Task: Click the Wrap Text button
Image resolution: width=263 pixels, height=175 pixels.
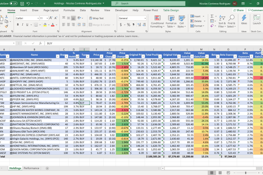Action: [x=96, y=18]
